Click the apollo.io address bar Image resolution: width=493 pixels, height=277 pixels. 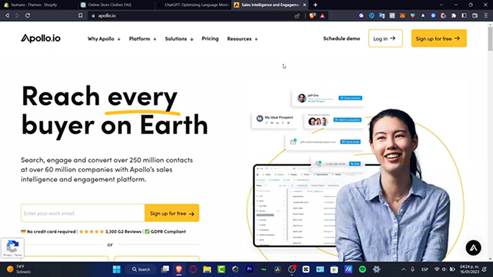(x=190, y=16)
